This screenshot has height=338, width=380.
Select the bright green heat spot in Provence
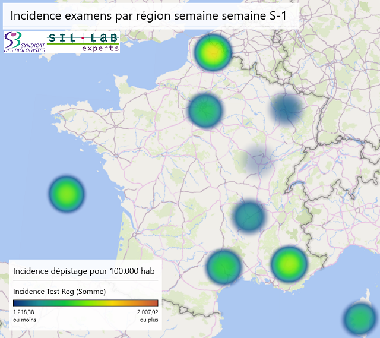289,263
